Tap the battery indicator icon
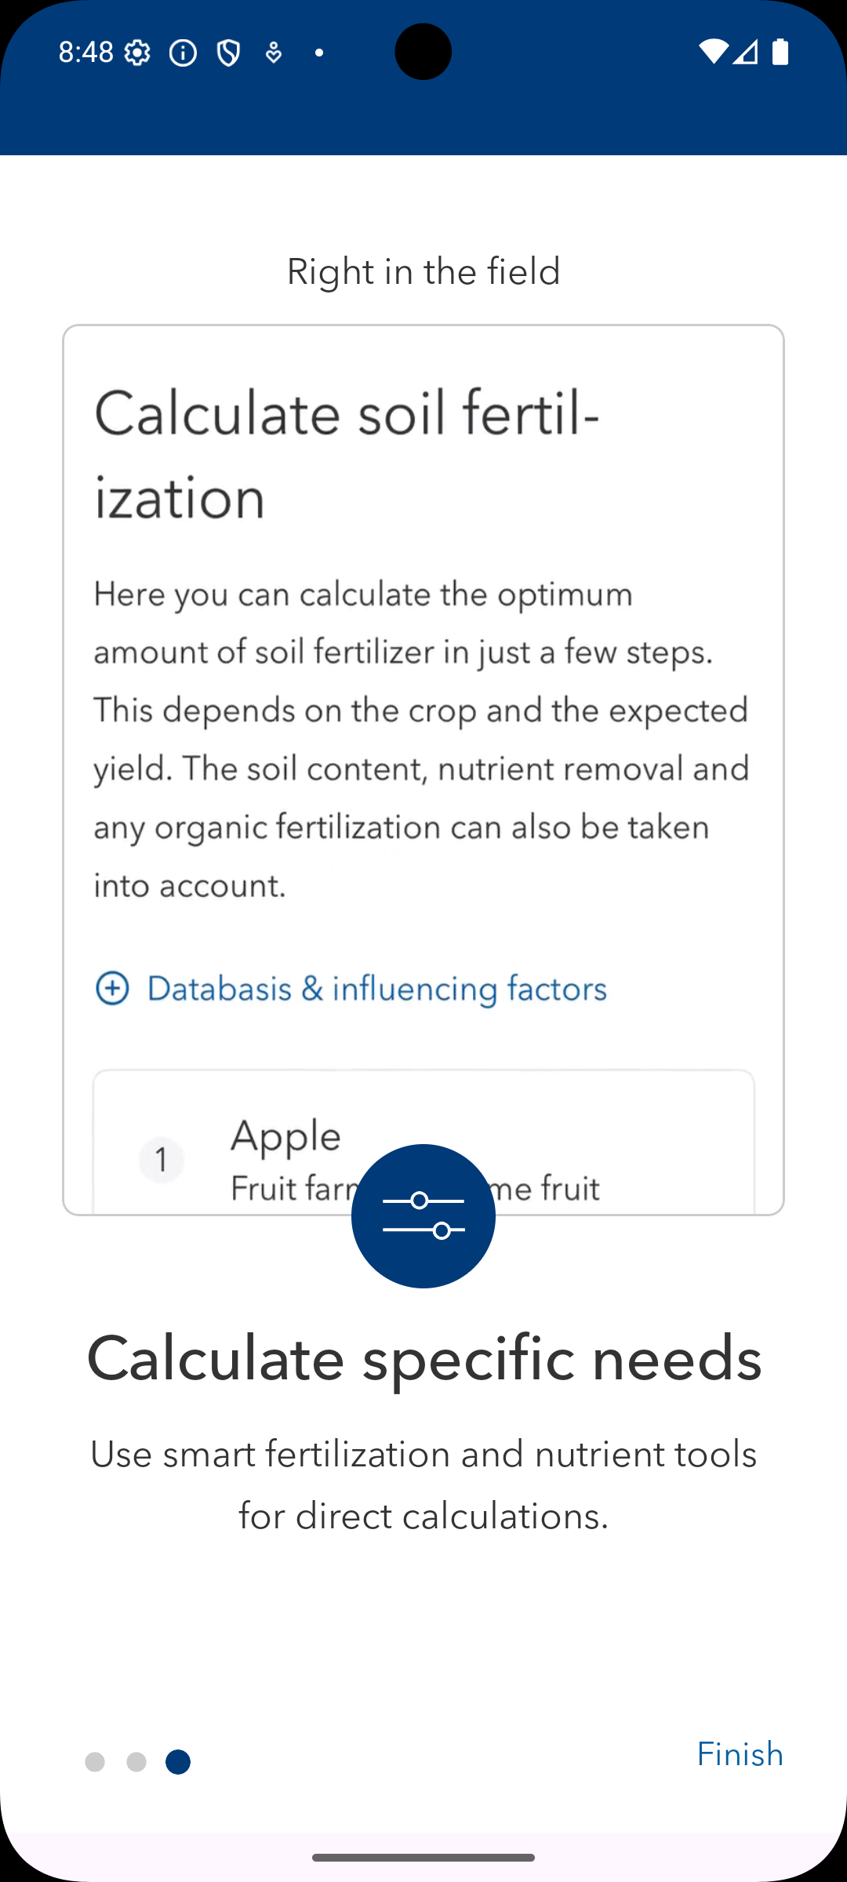The height and width of the screenshot is (1882, 847). pyautogui.click(x=780, y=52)
